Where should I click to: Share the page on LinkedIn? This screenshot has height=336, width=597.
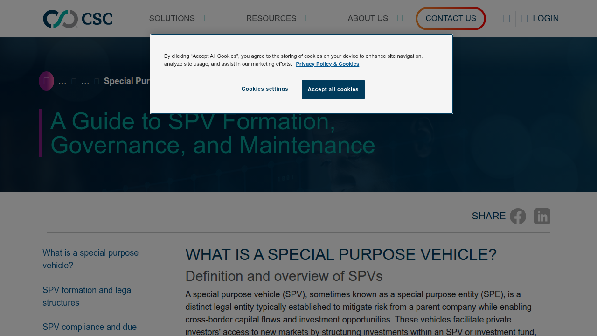(542, 216)
